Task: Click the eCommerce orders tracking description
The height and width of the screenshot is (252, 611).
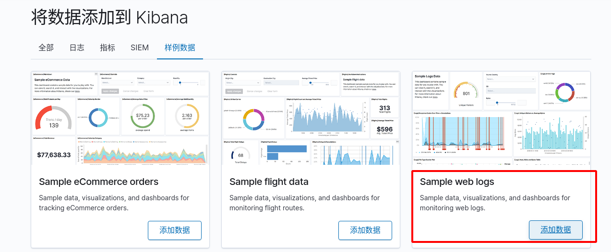Action: (114, 203)
